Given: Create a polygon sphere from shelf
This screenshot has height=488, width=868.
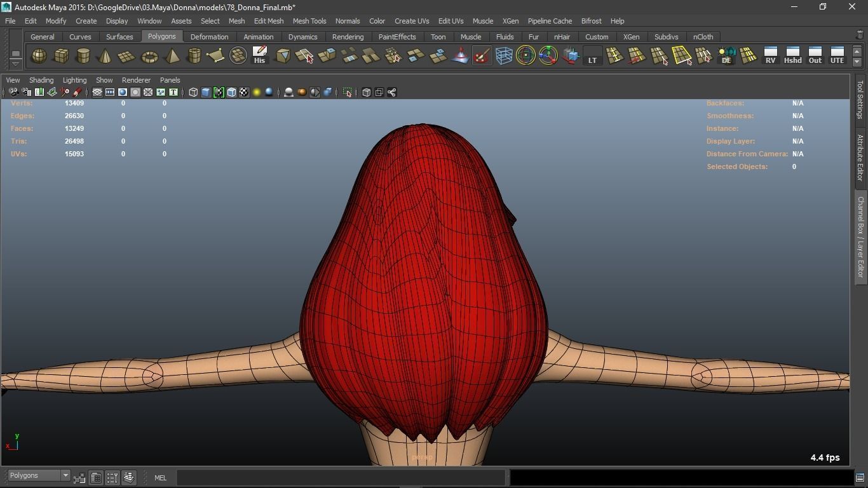Looking at the screenshot, I should (39, 56).
